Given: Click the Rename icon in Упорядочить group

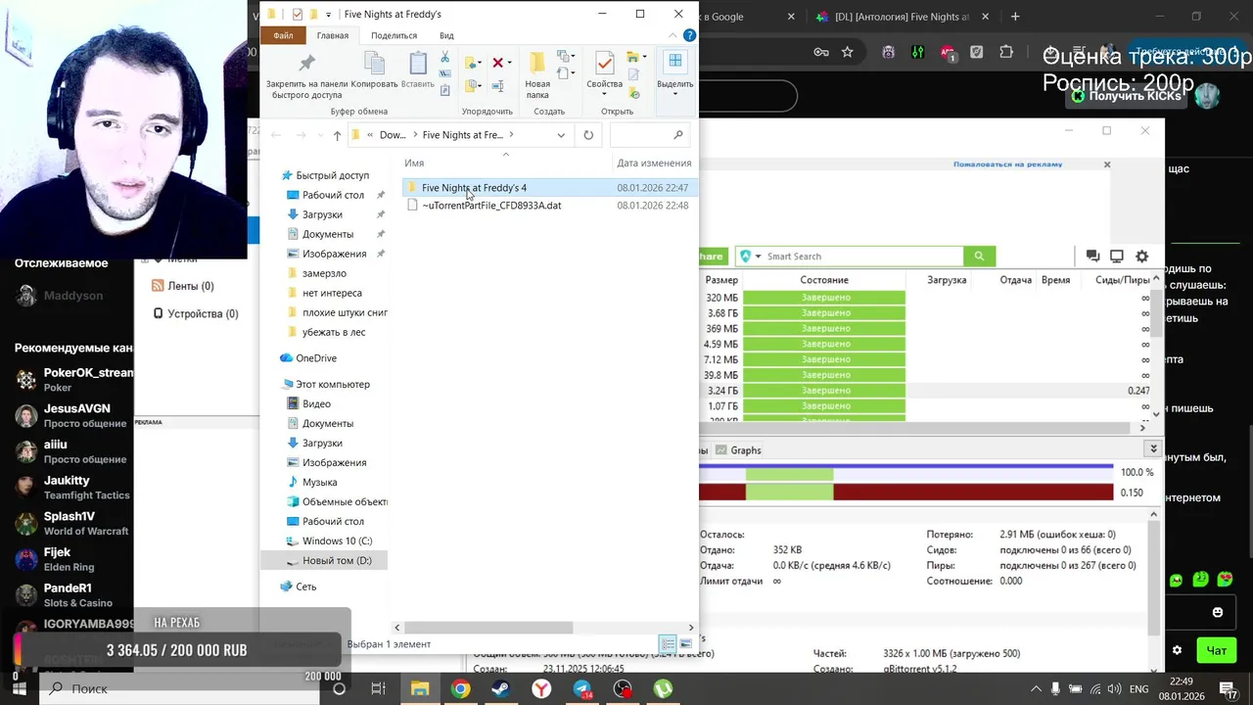Looking at the screenshot, I should click(x=497, y=87).
